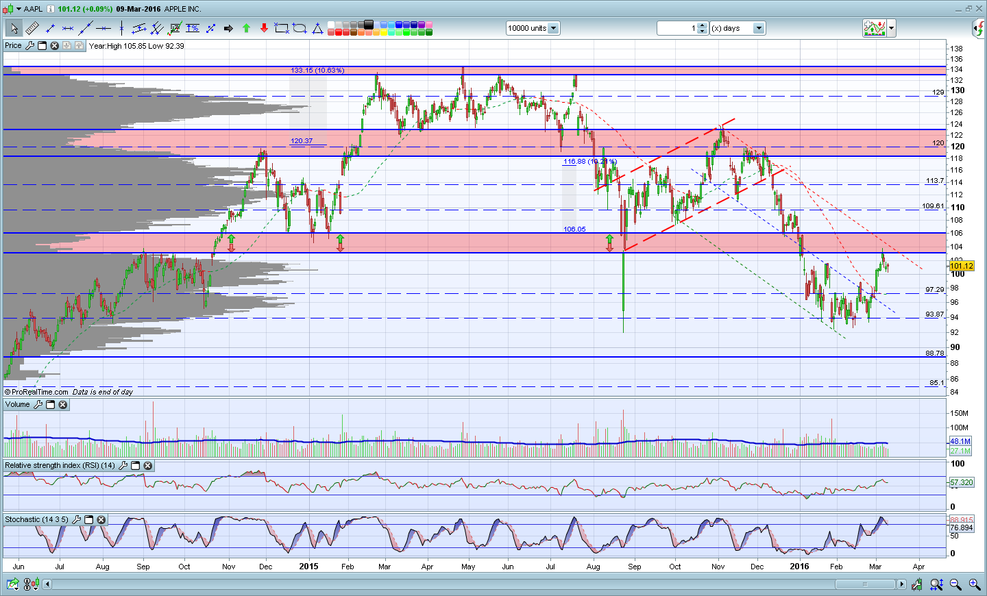This screenshot has height=596, width=987.
Task: Select the percentage change measuring tool
Action: pyautogui.click(x=193, y=28)
